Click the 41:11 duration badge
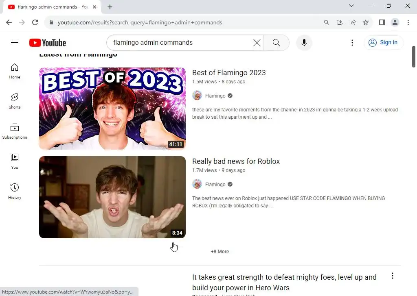The height and width of the screenshot is (296, 417). 176,144
